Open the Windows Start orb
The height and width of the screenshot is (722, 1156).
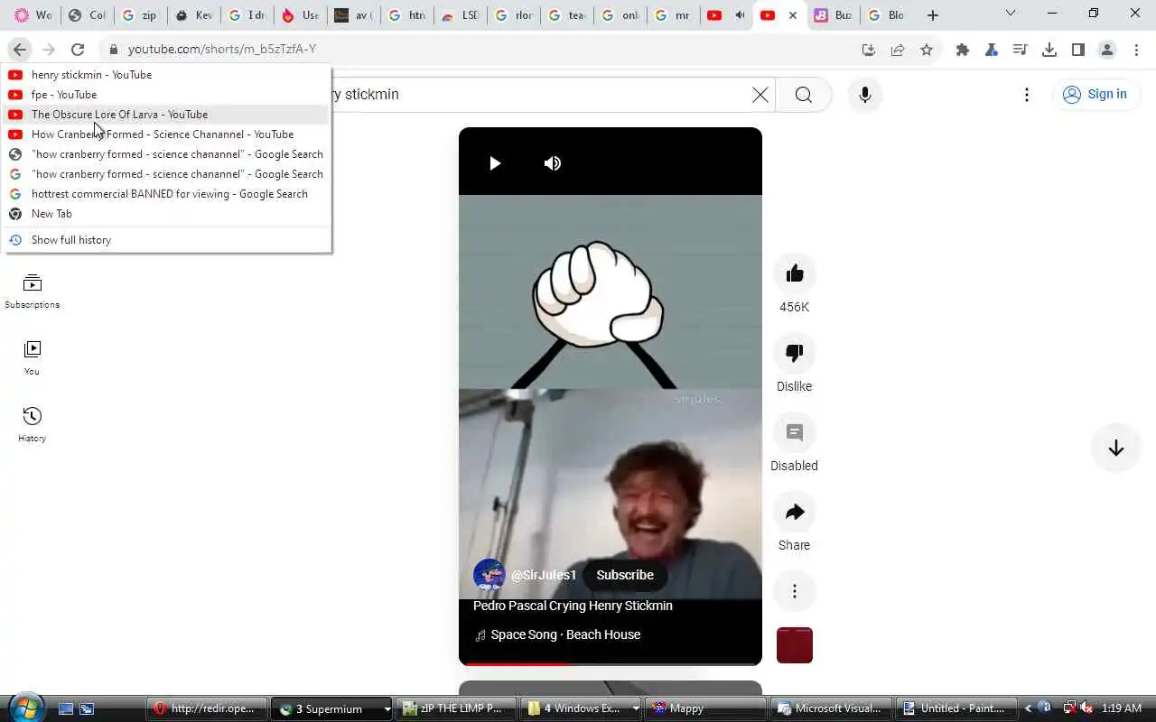click(25, 708)
